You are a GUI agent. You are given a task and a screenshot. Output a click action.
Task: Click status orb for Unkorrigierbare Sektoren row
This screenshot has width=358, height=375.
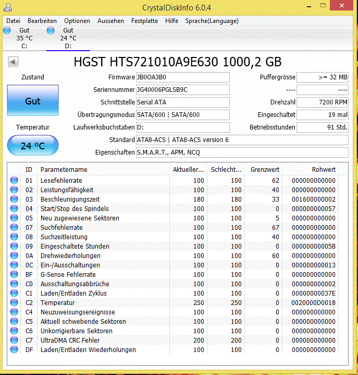14,331
